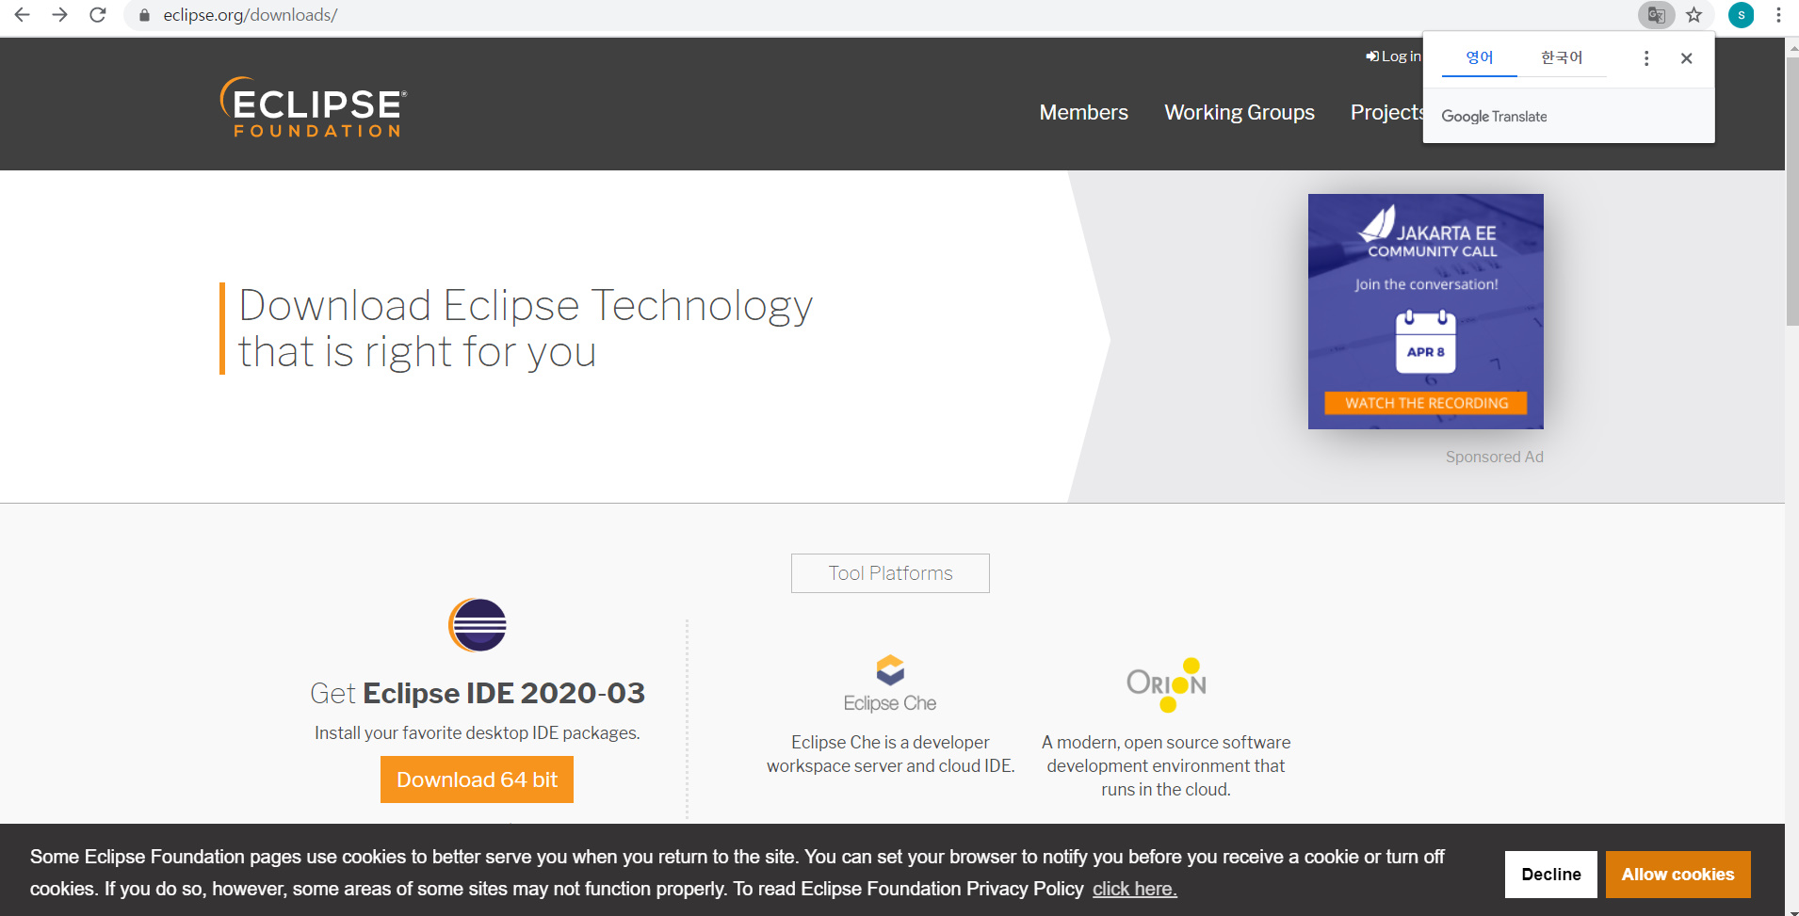Click the vertical page scrollbar thumb
The width and height of the screenshot is (1799, 916).
1791,191
